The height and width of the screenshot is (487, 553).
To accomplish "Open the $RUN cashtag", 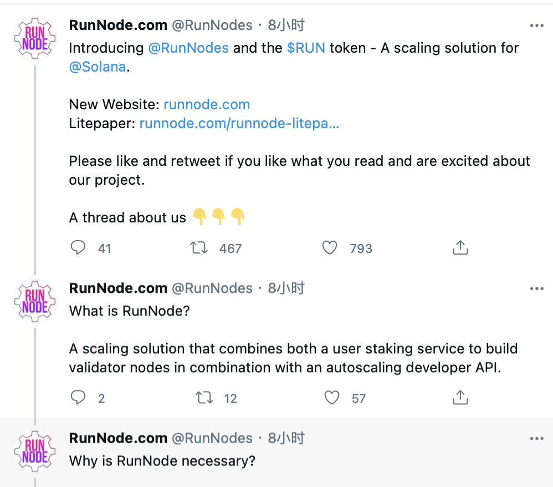I will pos(306,48).
